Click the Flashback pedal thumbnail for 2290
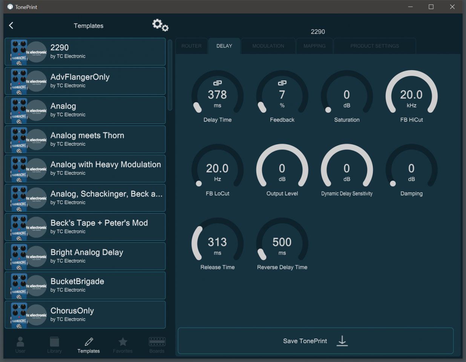Viewport: 466px width, 362px height. click(x=19, y=52)
